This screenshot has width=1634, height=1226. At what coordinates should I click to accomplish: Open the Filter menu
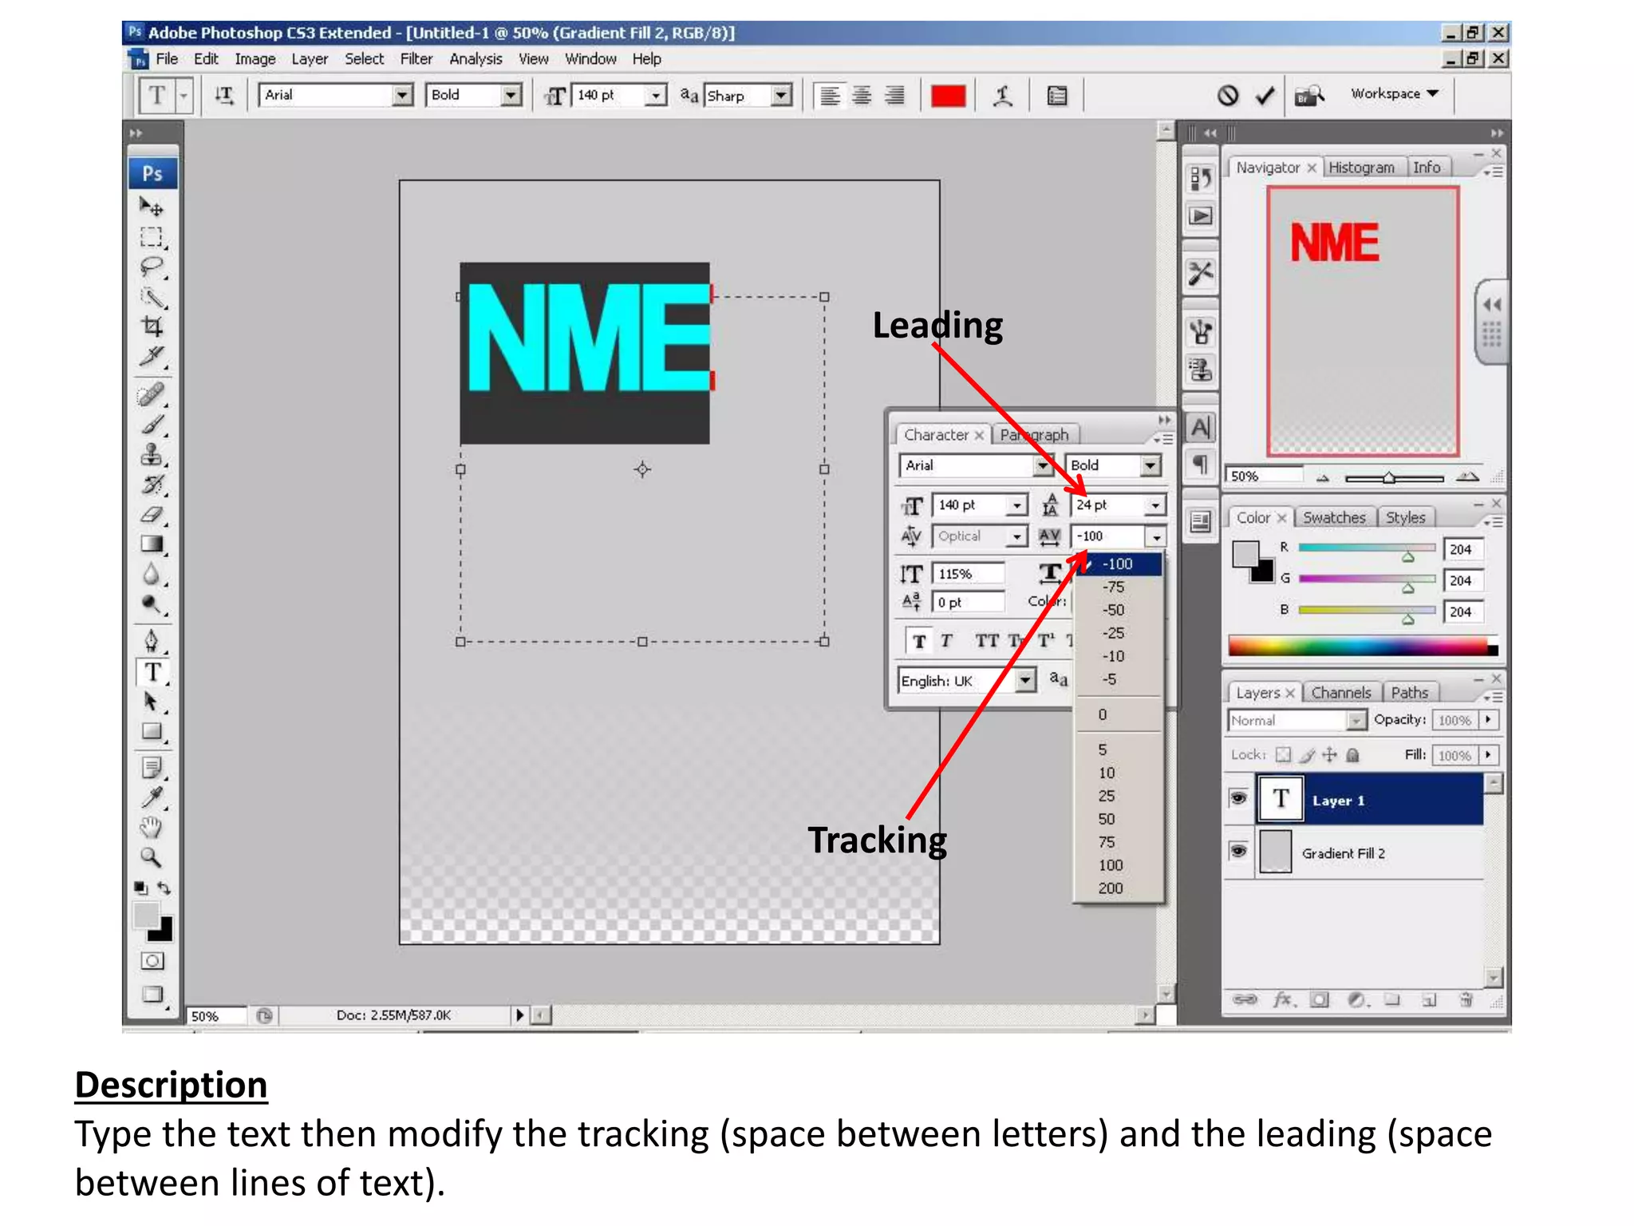click(416, 59)
